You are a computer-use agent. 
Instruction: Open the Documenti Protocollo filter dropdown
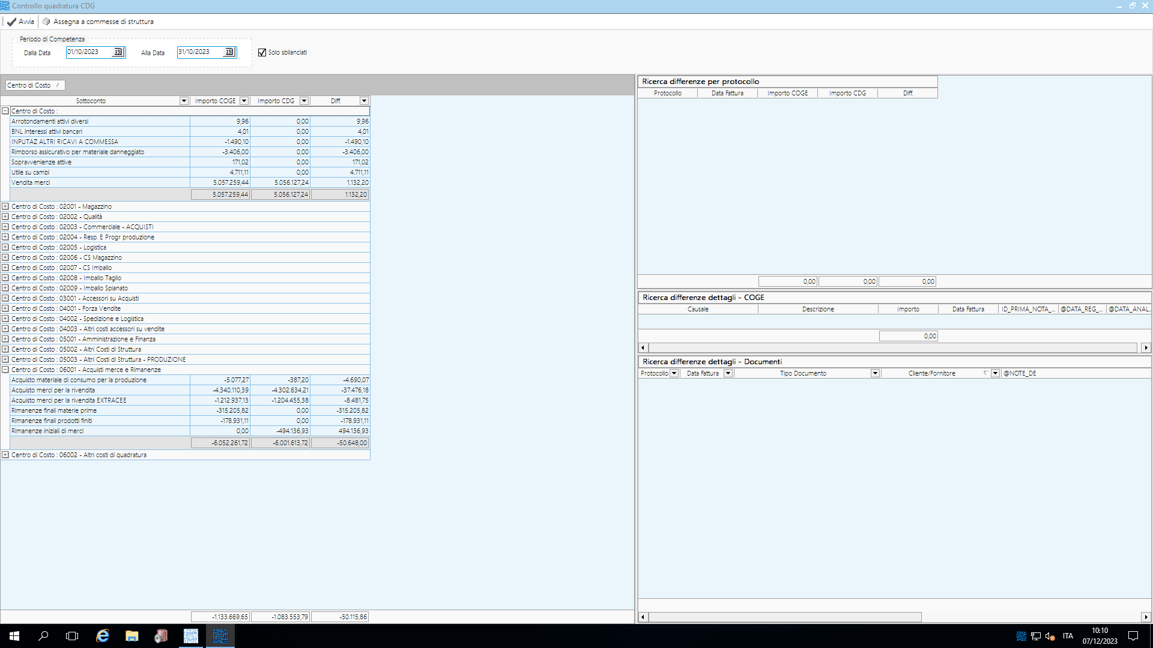tap(674, 373)
